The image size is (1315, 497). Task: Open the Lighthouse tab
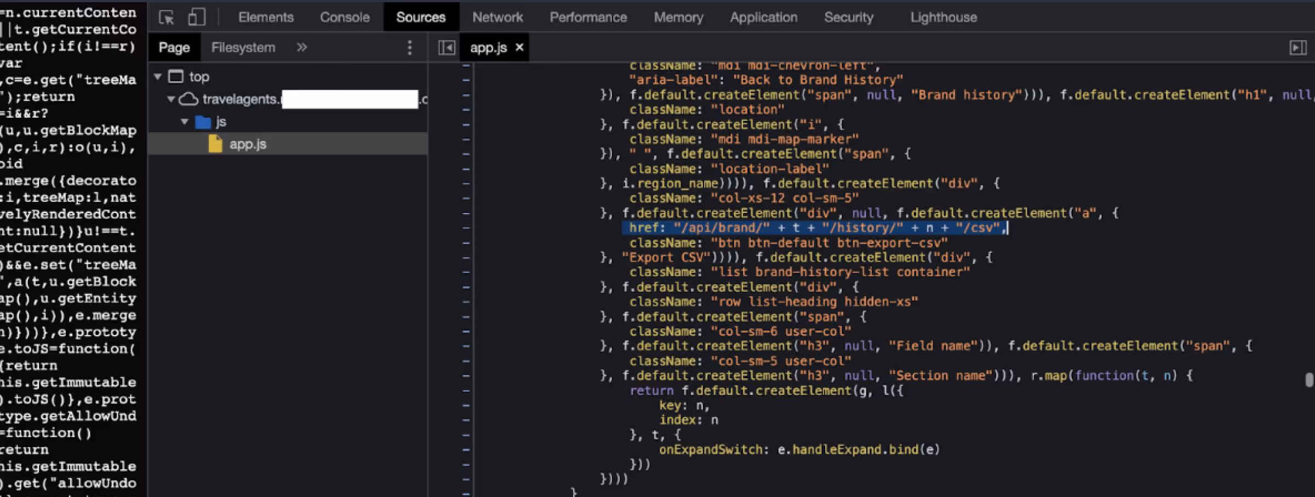click(944, 18)
